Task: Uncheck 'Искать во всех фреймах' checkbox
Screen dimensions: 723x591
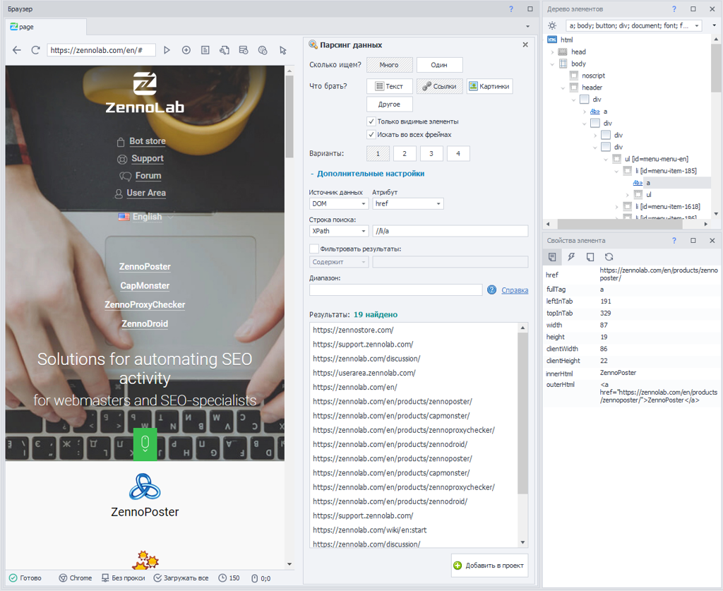Action: 371,134
